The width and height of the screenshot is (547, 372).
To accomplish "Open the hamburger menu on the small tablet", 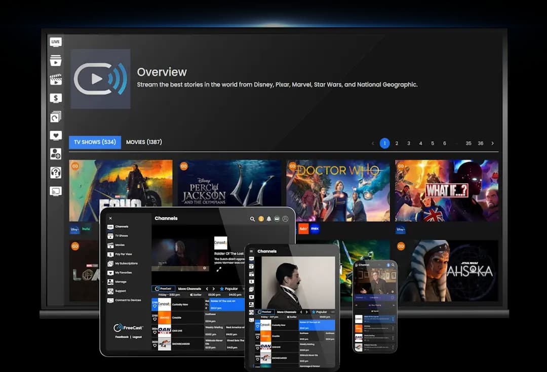I will click(x=251, y=252).
